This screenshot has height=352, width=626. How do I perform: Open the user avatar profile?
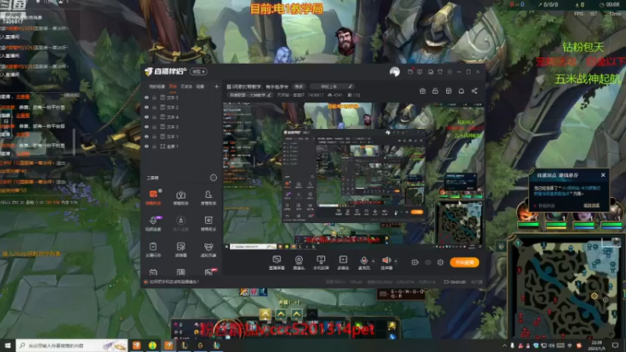(394, 72)
